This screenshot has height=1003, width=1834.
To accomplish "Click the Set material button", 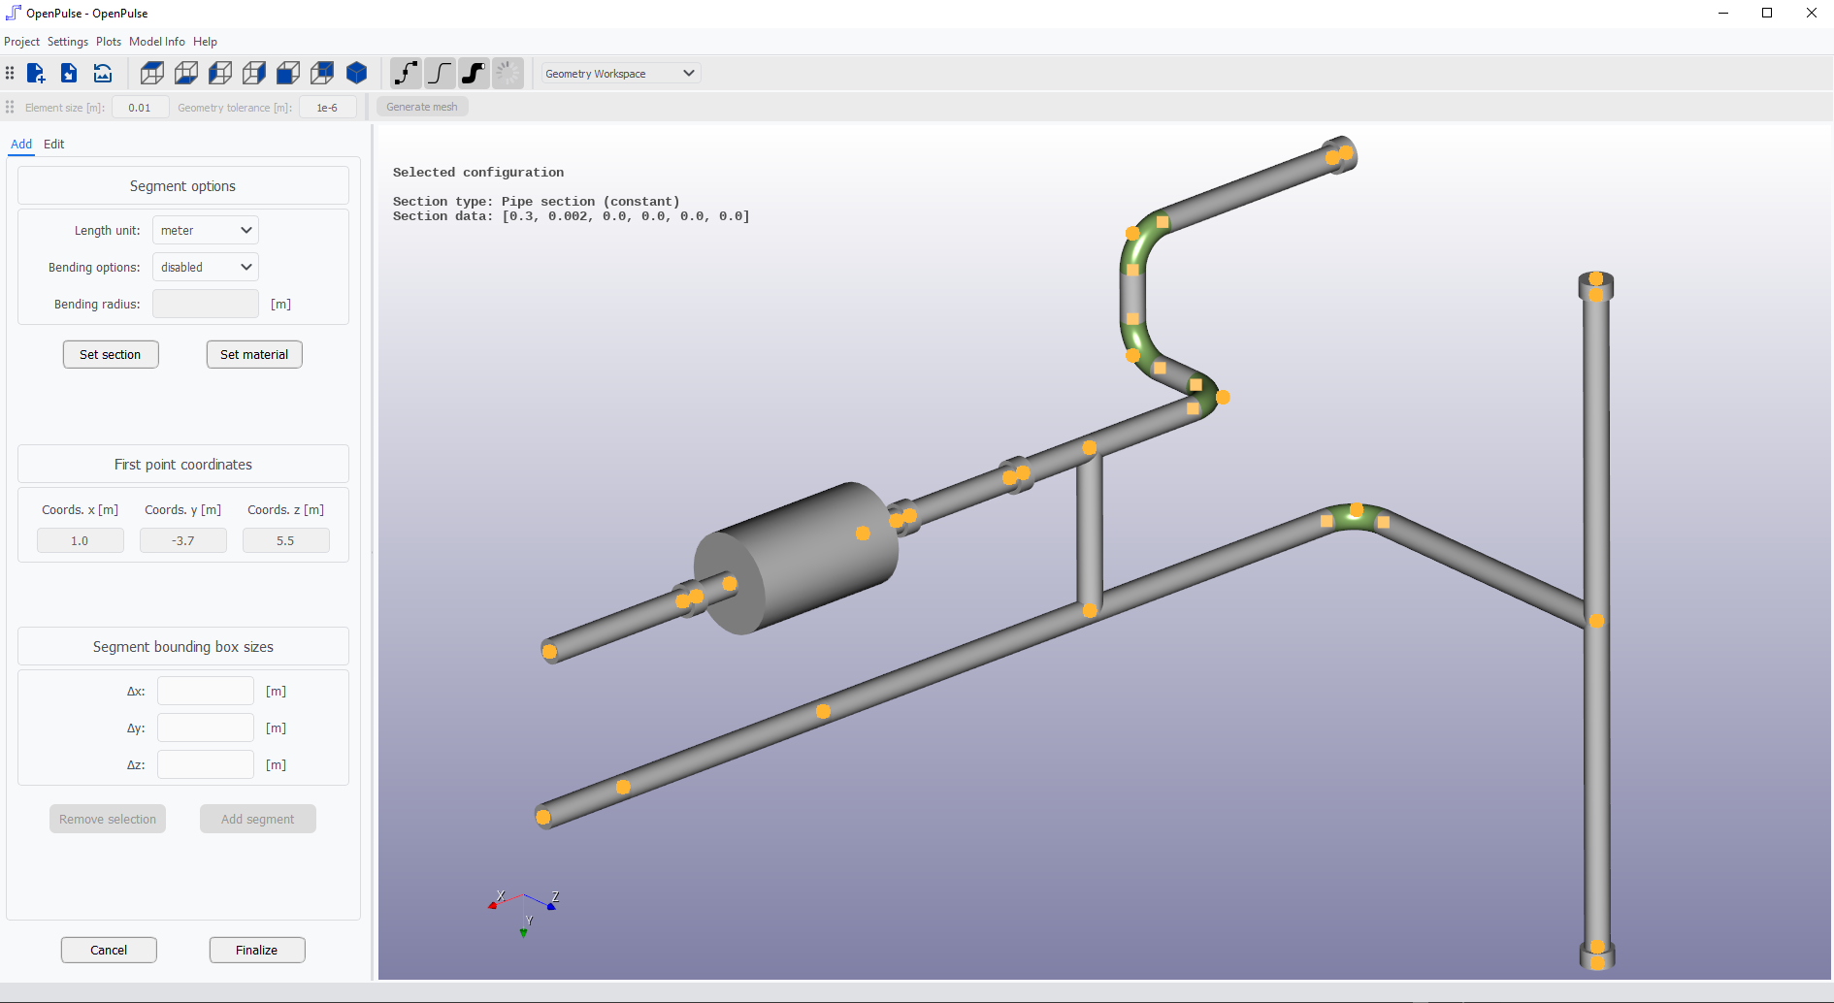I will click(253, 354).
